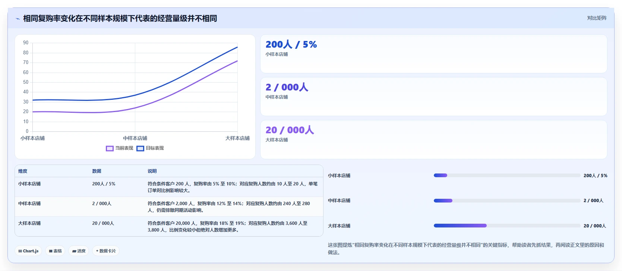Click the y-axis value 90
Viewport: 622px width, 271px height.
(26, 43)
